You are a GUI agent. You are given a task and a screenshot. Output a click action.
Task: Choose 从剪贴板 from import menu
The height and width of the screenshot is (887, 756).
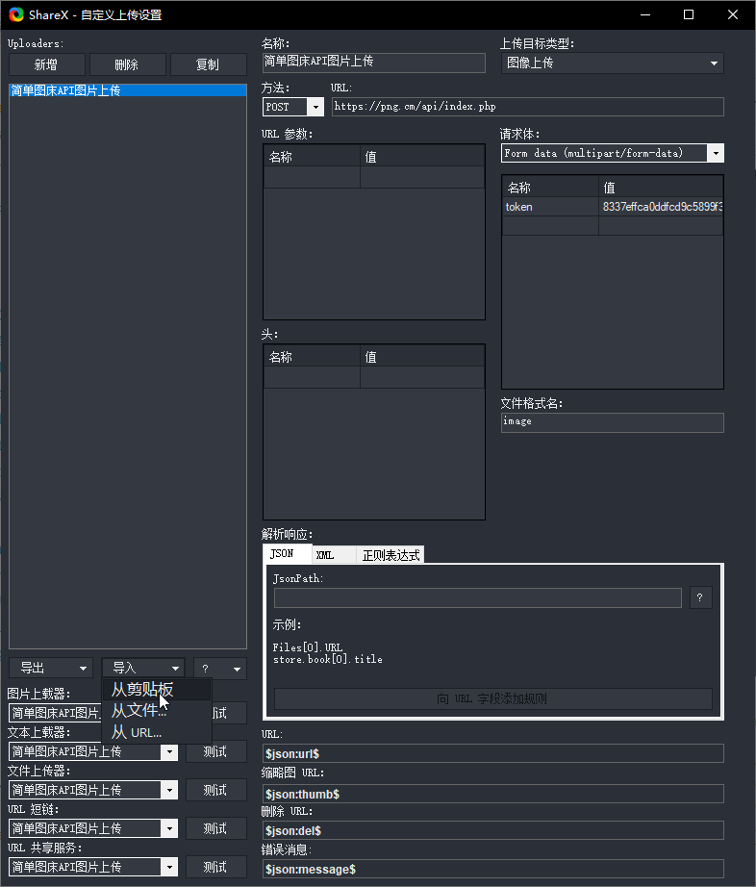click(142, 690)
